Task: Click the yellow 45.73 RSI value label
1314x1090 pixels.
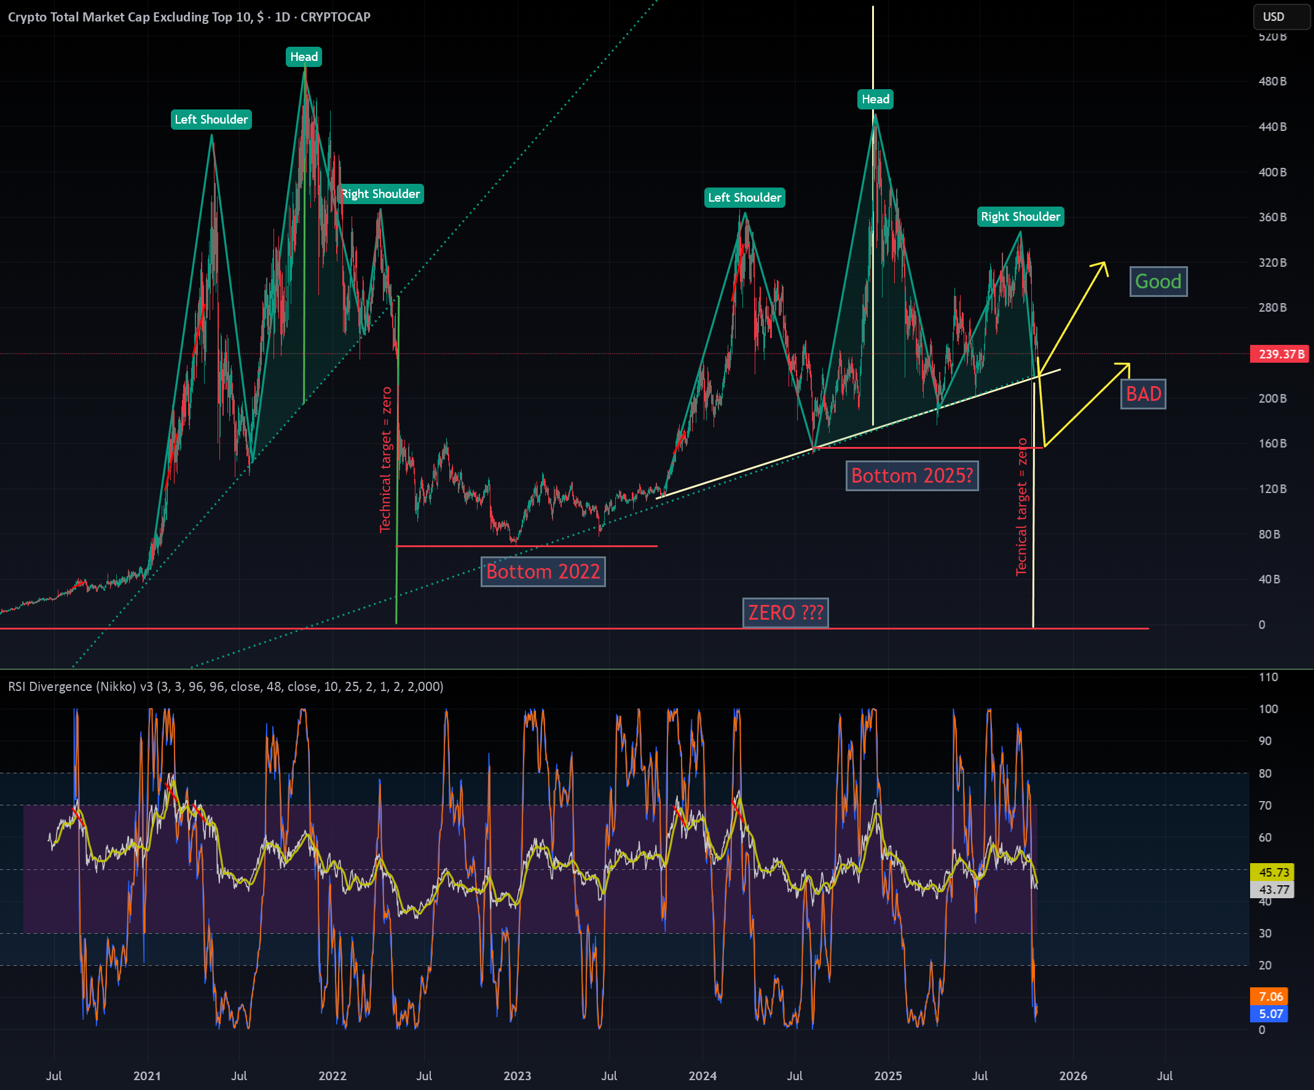Action: pos(1272,872)
